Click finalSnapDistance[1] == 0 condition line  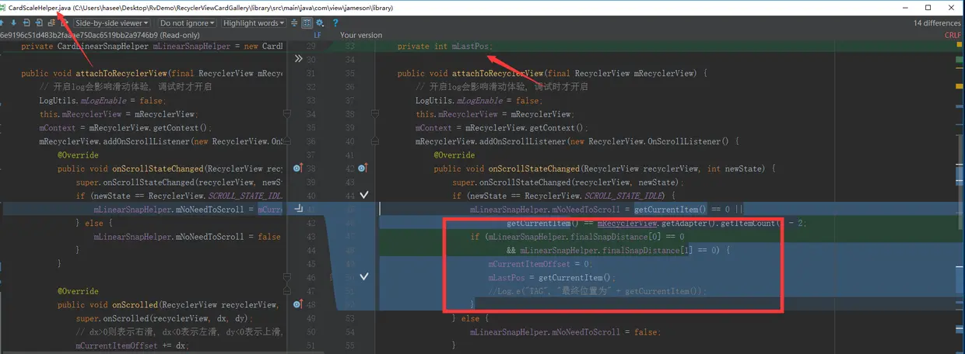619,250
